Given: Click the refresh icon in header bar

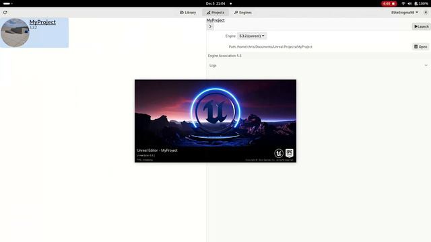Looking at the screenshot, I should click(5, 12).
